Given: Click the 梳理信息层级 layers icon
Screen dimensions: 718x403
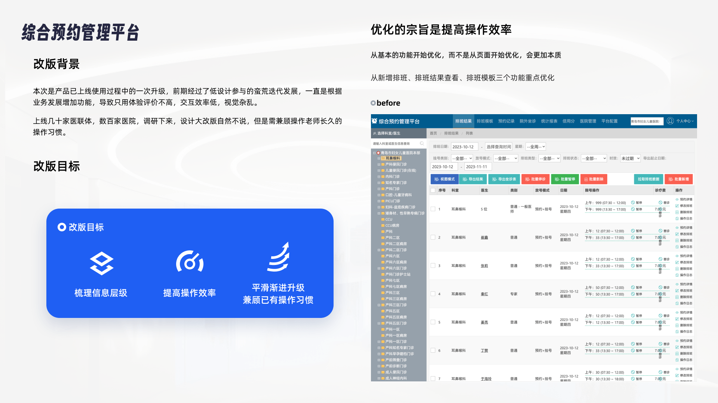Looking at the screenshot, I should click(x=101, y=263).
